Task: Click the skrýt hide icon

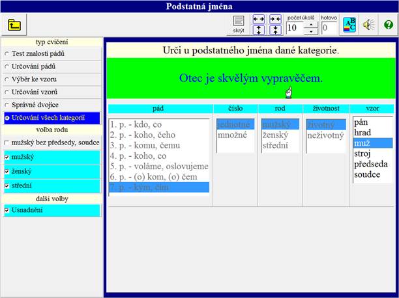Action: click(238, 25)
